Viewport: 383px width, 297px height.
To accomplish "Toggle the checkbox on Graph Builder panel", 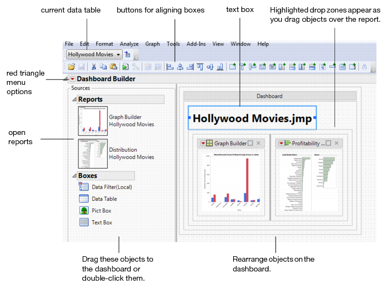I will [251, 144].
